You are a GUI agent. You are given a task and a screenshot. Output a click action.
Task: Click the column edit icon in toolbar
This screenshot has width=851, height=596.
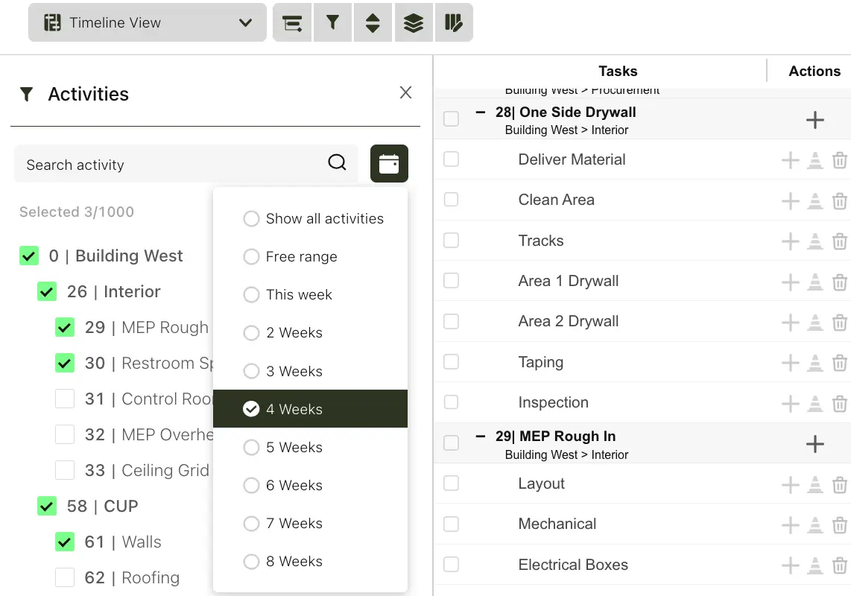pyautogui.click(x=454, y=22)
